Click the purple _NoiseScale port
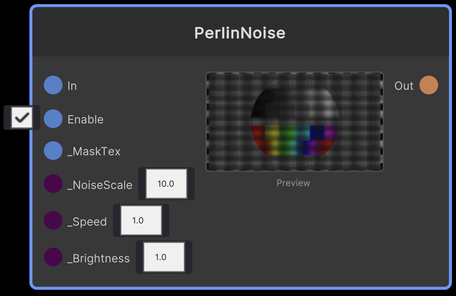The height and width of the screenshot is (296, 456). pos(53,184)
